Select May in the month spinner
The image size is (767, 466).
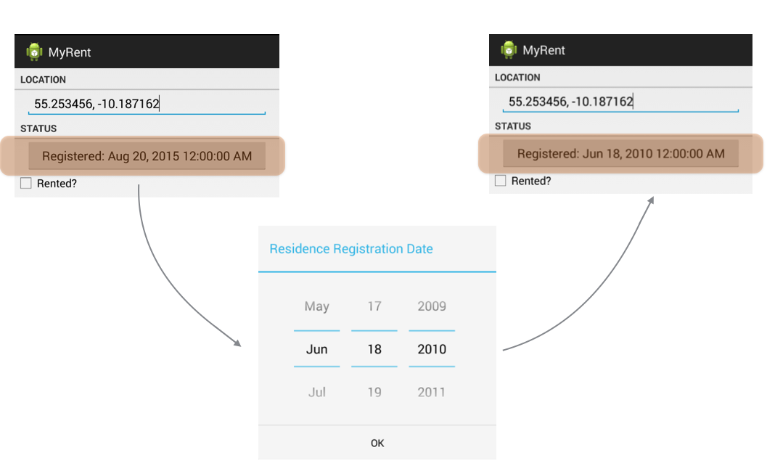(x=316, y=306)
